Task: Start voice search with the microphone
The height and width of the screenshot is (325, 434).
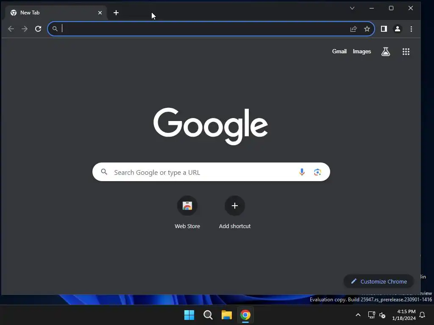Action: pyautogui.click(x=302, y=172)
